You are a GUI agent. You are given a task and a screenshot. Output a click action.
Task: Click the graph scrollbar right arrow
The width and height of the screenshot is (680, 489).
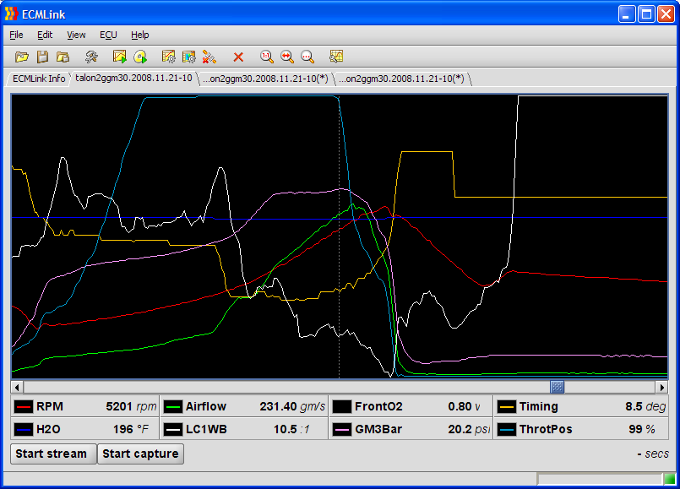click(661, 387)
